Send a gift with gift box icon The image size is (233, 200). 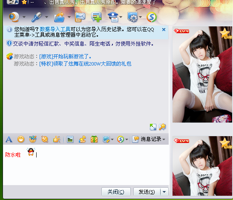coord(94,140)
